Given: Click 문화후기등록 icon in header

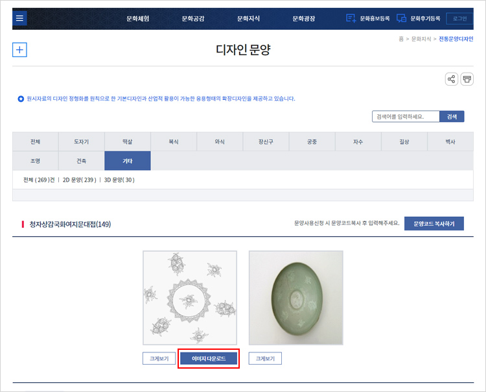Looking at the screenshot, I should click(402, 18).
